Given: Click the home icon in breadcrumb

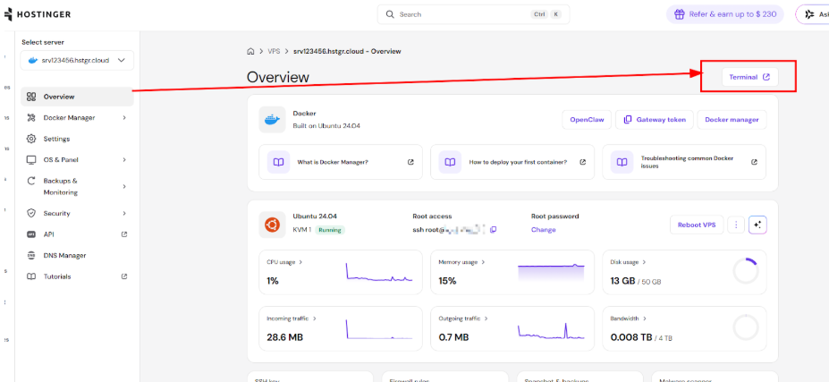Looking at the screenshot, I should (251, 52).
